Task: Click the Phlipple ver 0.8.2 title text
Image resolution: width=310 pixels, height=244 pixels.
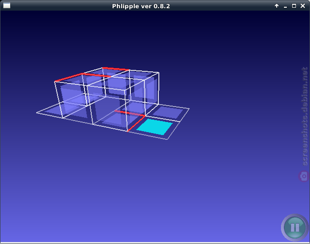Action: pos(141,6)
